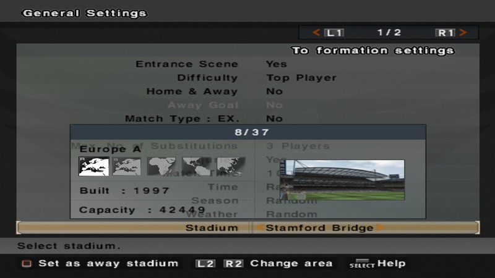Click the L2 change area icon
This screenshot has width=495, height=278.
pyautogui.click(x=205, y=264)
